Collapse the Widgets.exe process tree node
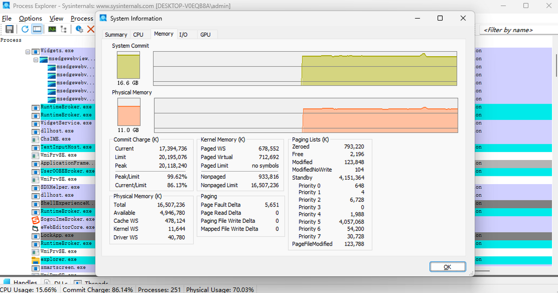 pyautogui.click(x=28, y=51)
